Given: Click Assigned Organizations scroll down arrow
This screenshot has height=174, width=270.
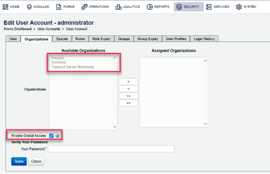Looking at the screenshot, I should coord(205,124).
